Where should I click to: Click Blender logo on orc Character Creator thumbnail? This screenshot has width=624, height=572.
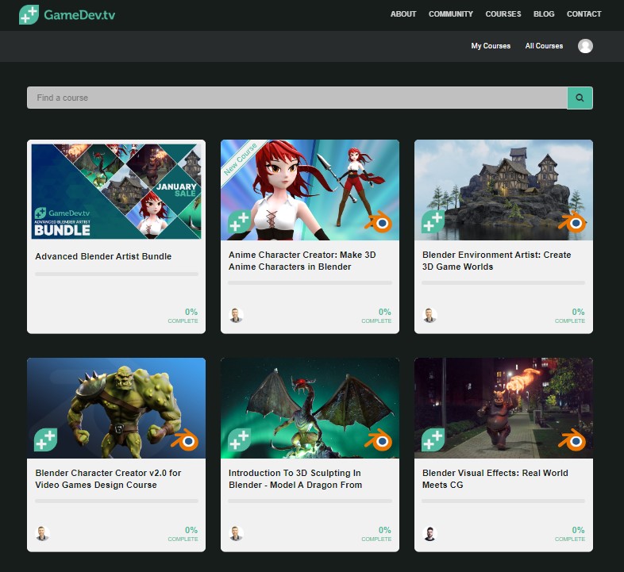point(185,440)
